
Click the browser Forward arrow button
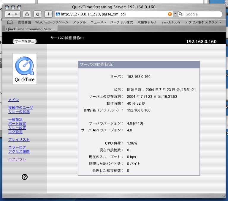[x=16, y=14]
